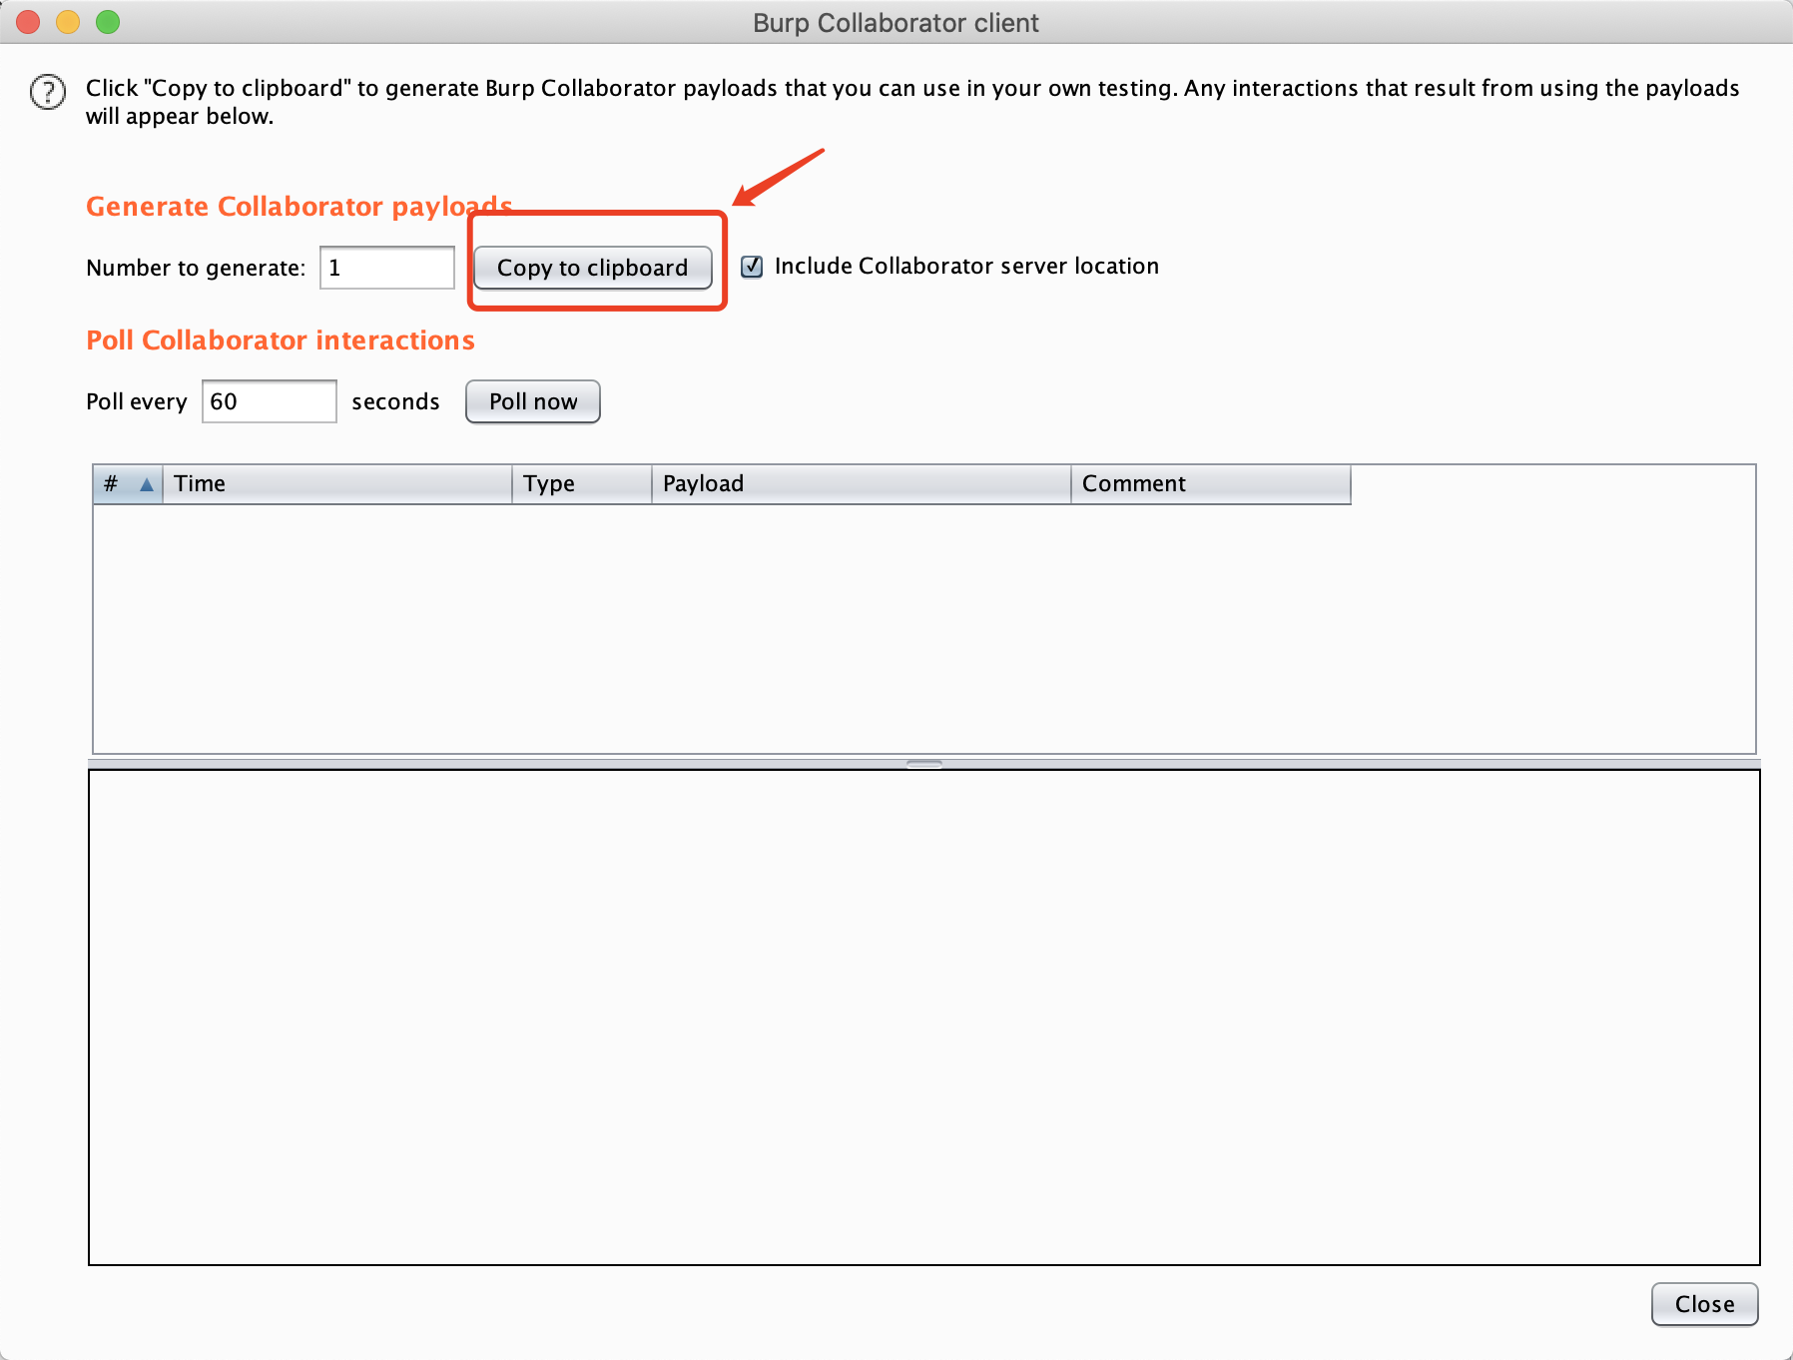Screen dimensions: 1793x1360
Task: Close the dialog with Close button
Action: [1704, 1304]
